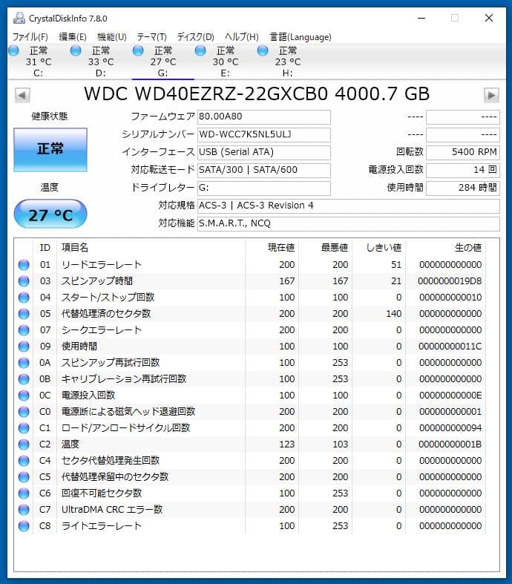Click the status orb of row C6 回復不可能セクタ数
The image size is (512, 584).
24,493
